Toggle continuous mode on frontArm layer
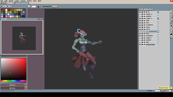This screenshot has width=173, height=97. tap(144, 25)
